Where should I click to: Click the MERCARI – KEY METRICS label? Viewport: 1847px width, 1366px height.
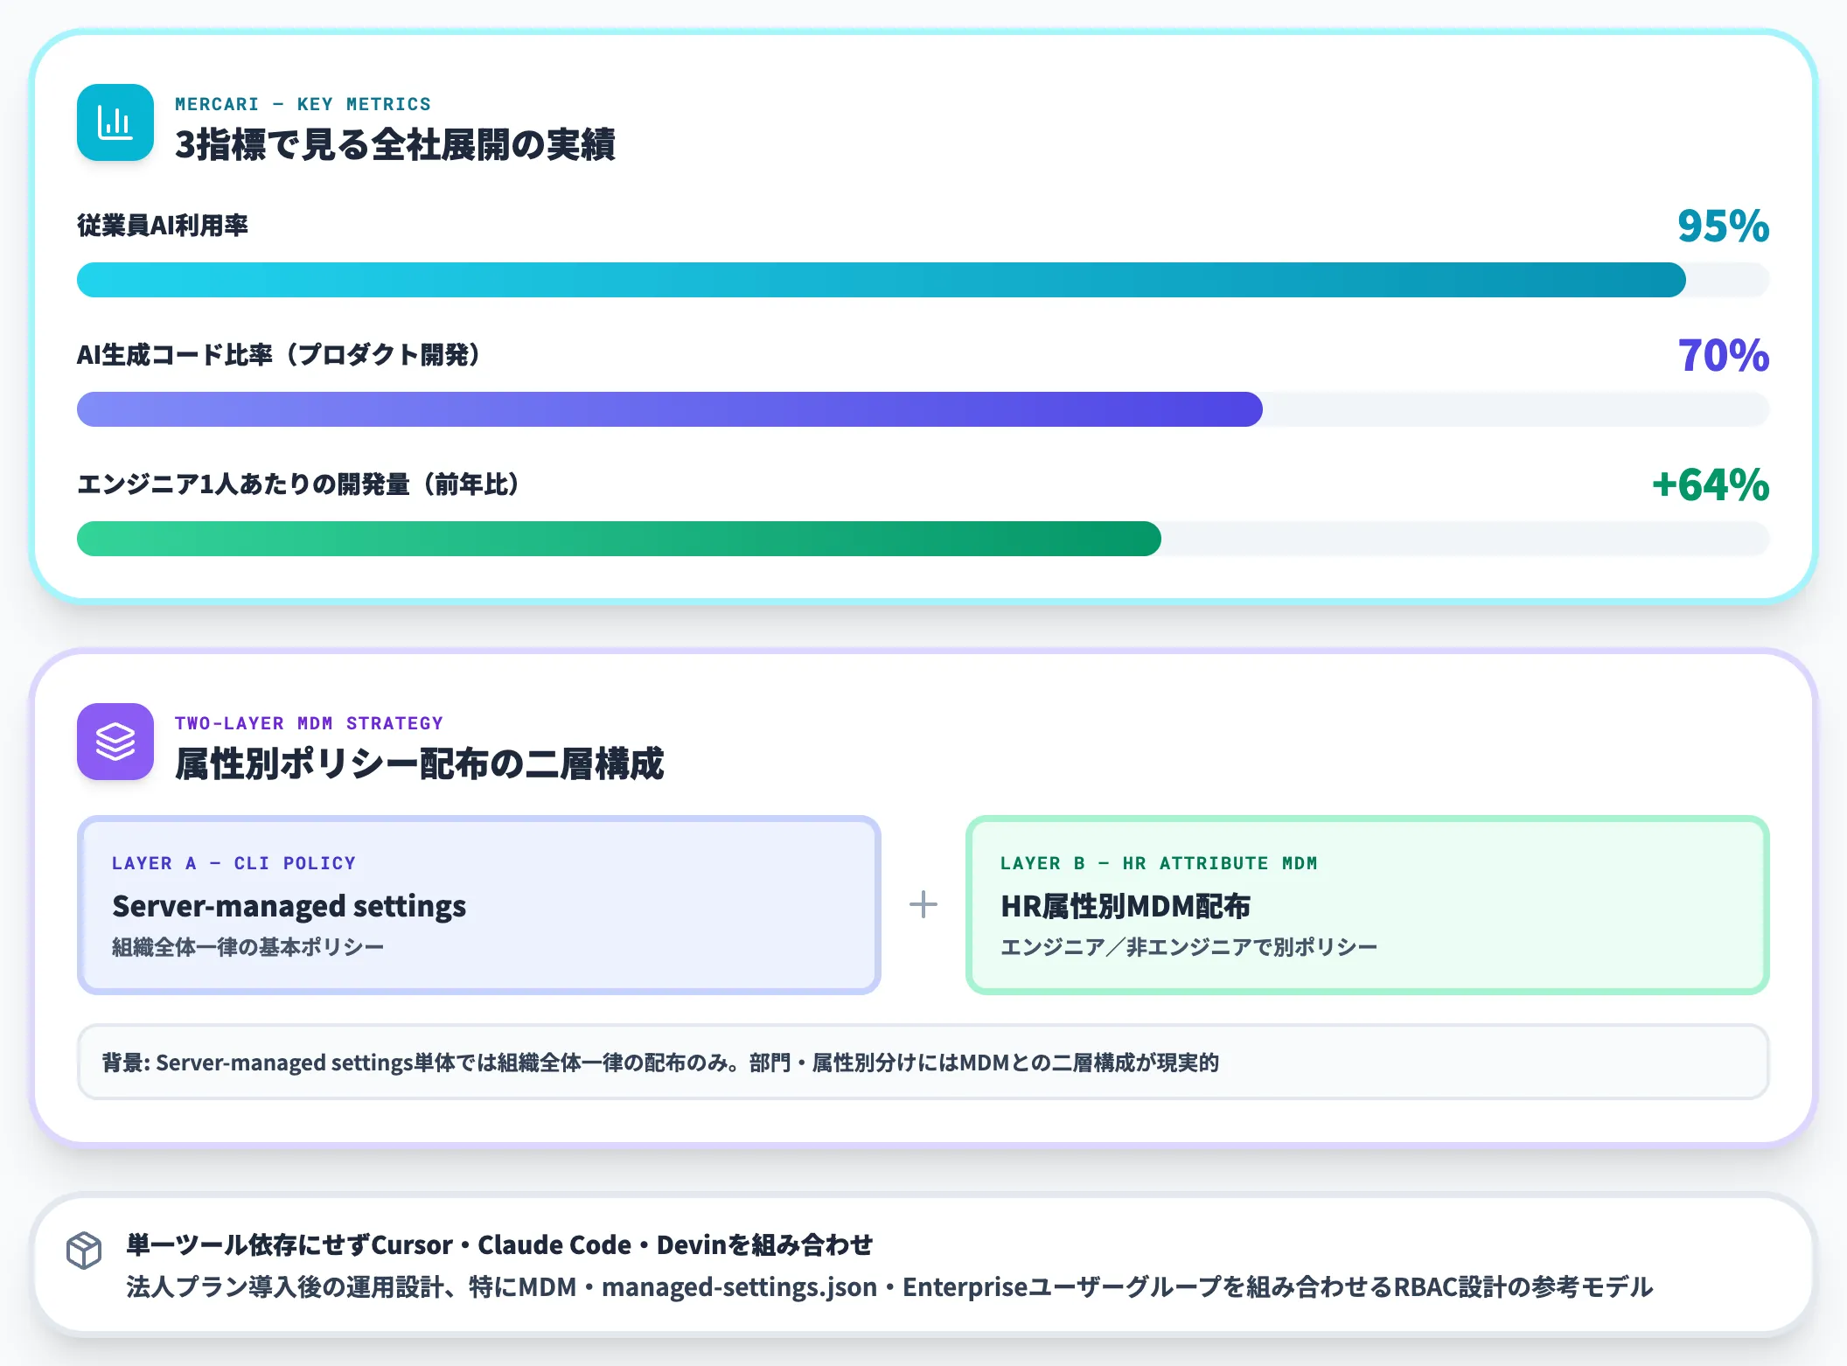303,104
